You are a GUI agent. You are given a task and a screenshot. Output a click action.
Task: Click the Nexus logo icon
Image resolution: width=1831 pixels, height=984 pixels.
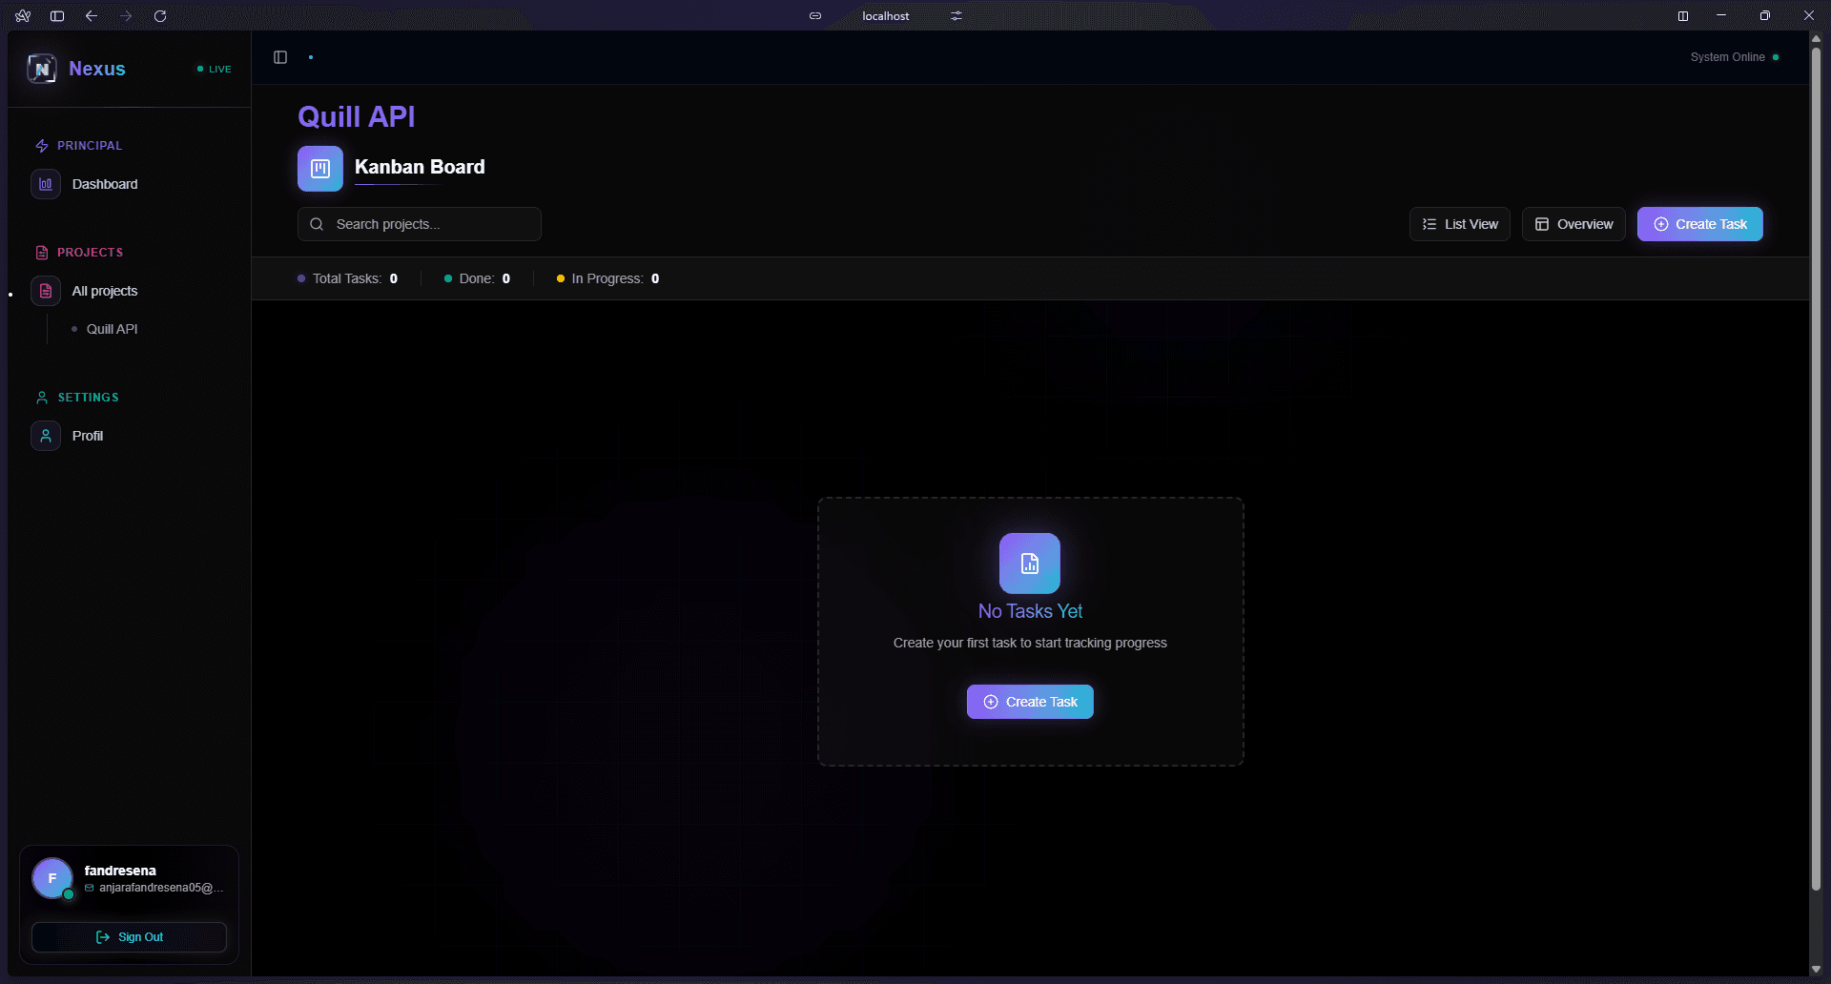click(42, 68)
